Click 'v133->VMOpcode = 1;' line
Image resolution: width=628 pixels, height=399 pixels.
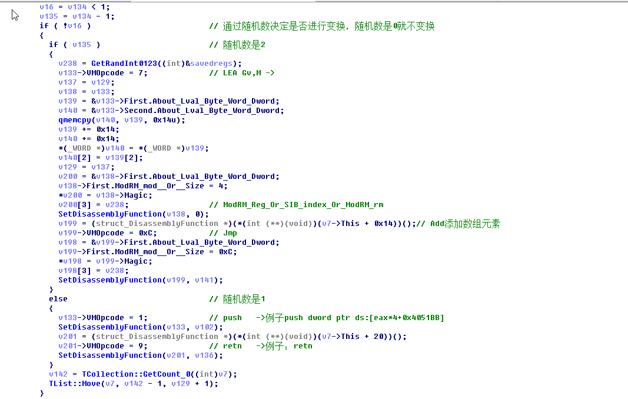click(103, 318)
